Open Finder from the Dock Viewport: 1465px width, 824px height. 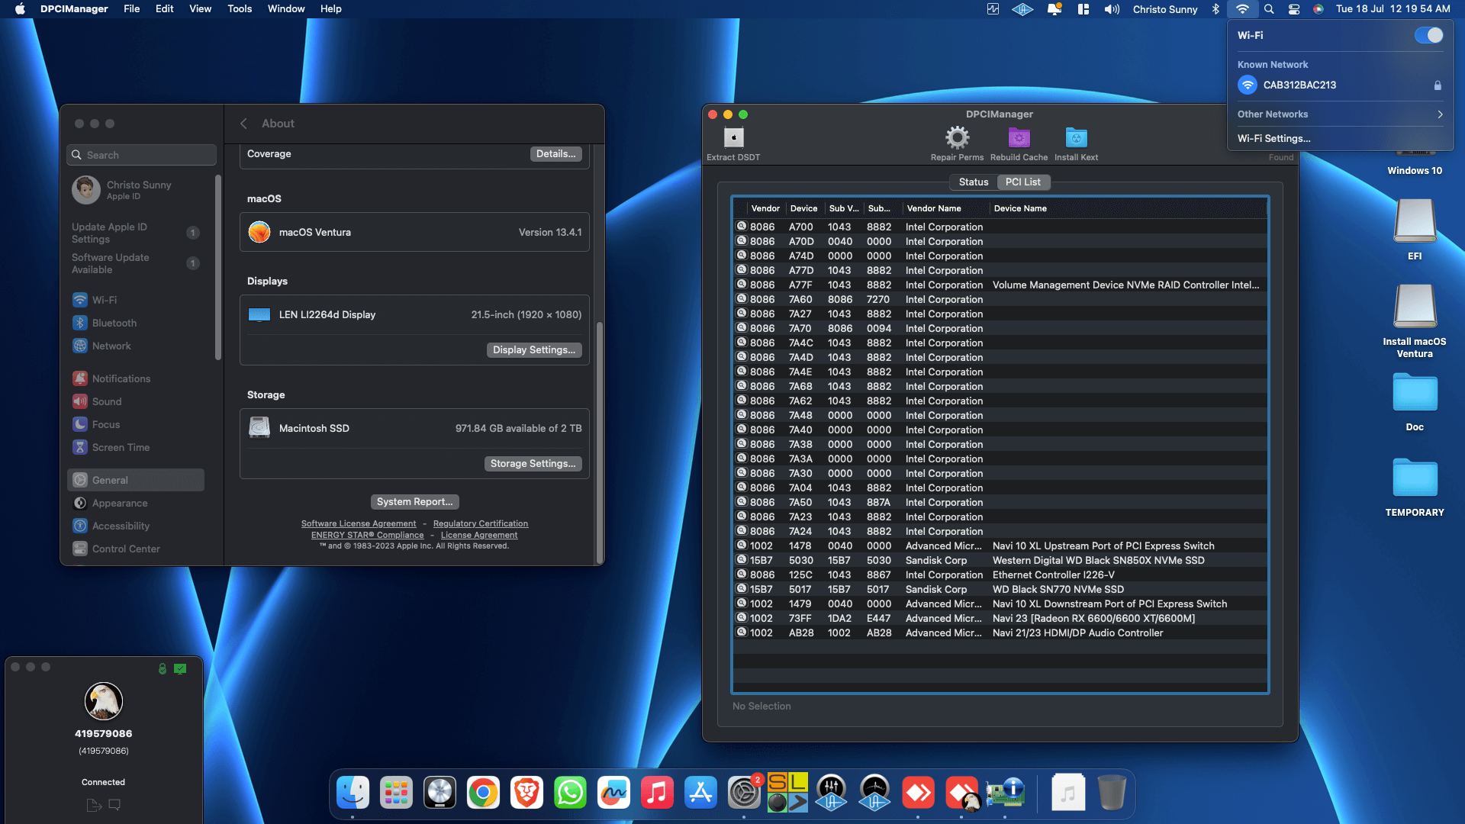click(353, 793)
